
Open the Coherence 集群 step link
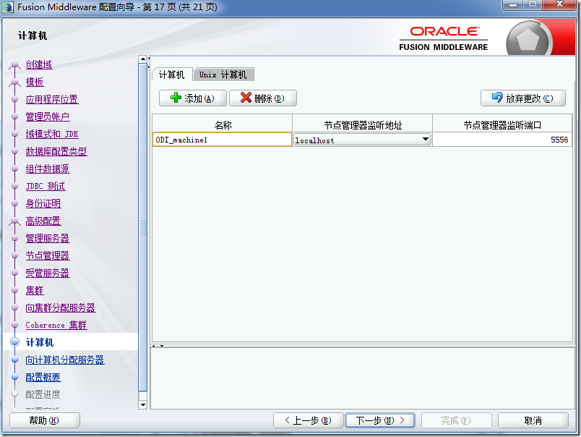(x=56, y=326)
